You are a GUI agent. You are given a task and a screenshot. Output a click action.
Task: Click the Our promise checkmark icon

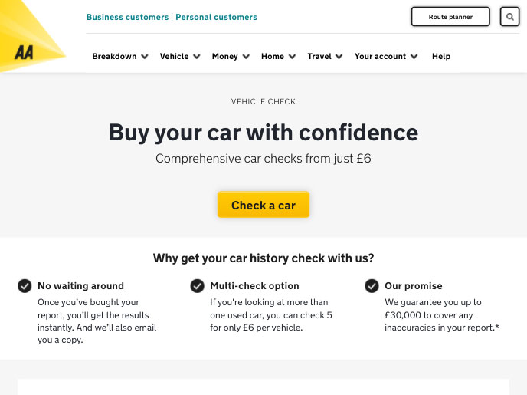(372, 286)
